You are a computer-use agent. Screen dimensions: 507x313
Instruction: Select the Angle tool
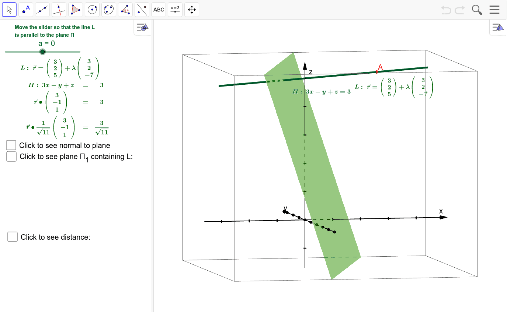pyautogui.click(x=125, y=10)
